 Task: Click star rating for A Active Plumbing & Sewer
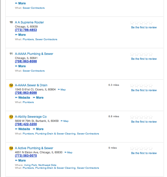tap(141, 149)
